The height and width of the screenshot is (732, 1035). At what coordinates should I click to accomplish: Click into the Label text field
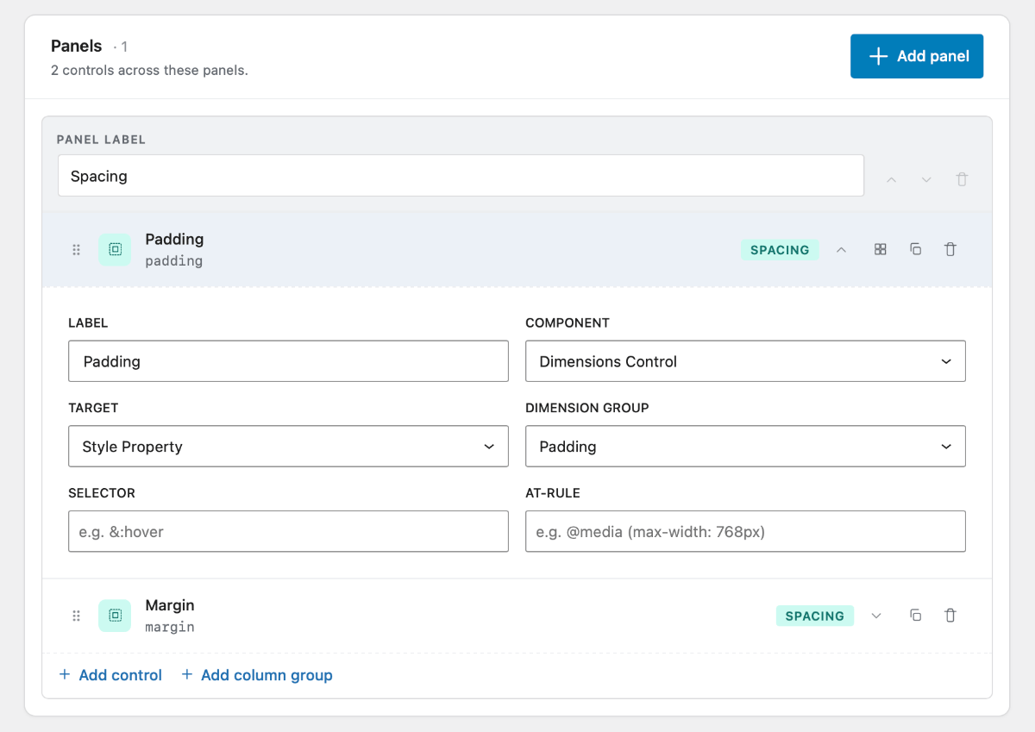(x=288, y=361)
